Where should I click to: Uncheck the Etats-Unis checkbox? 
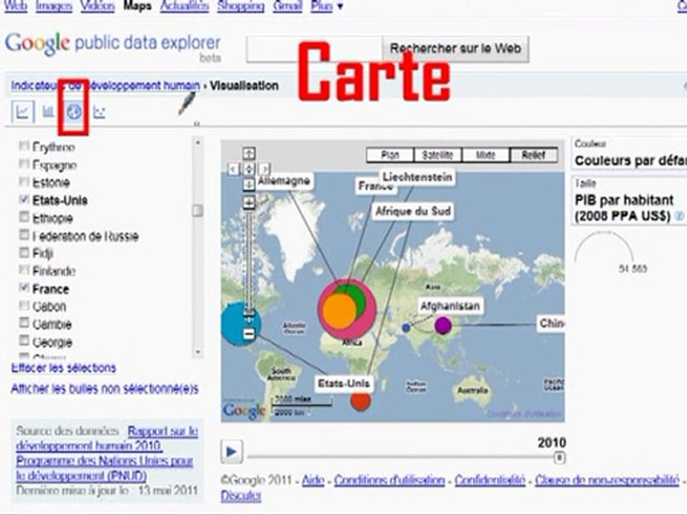[x=24, y=200]
